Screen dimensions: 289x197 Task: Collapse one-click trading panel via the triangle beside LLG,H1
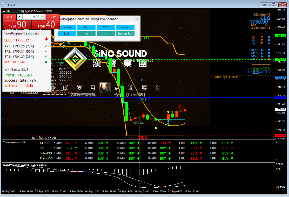click(3, 11)
